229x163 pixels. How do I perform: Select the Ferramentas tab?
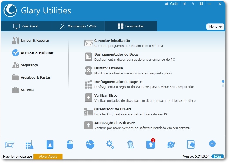pos(131,26)
